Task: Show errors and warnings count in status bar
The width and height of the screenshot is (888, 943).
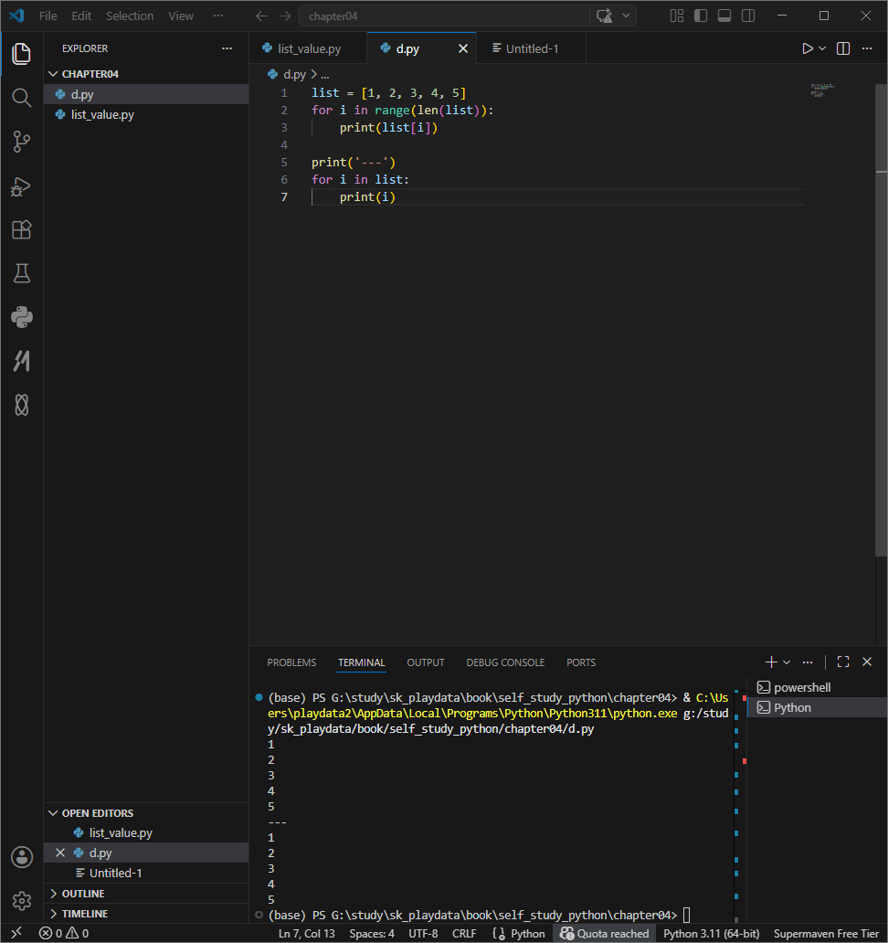Action: (x=64, y=933)
